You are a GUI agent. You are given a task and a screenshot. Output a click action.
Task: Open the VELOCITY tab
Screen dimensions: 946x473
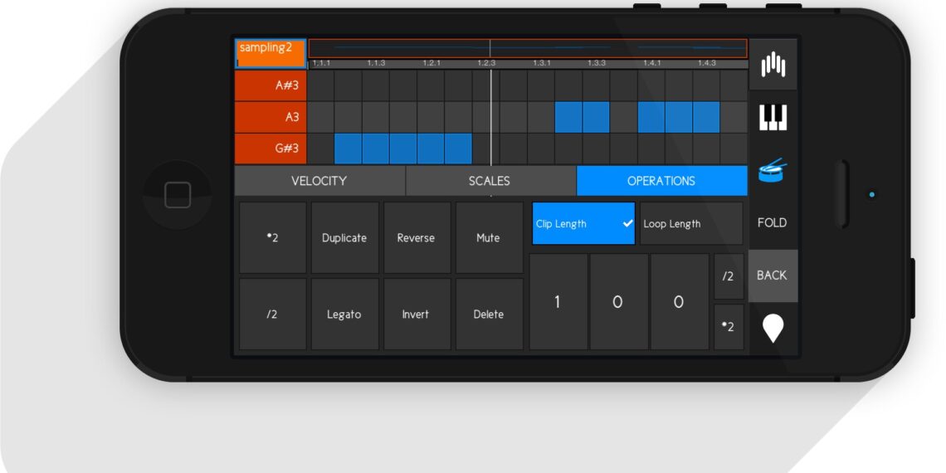click(319, 181)
